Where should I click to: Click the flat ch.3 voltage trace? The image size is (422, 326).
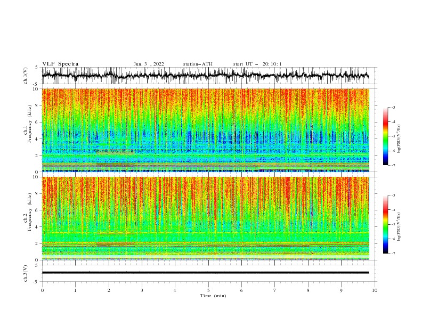click(205, 273)
